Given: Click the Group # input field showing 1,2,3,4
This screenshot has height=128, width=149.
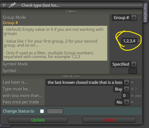Looking at the screenshot, I should [129, 41].
